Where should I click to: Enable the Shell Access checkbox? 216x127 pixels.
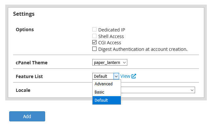pyautogui.click(x=94, y=36)
